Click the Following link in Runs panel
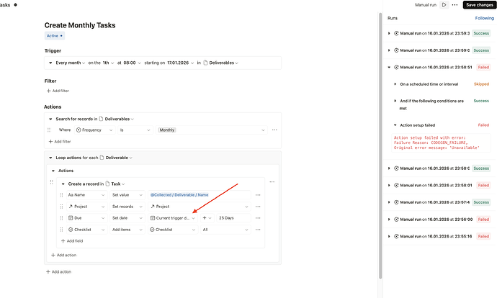Screen dimensions: 497x298 pos(484,18)
